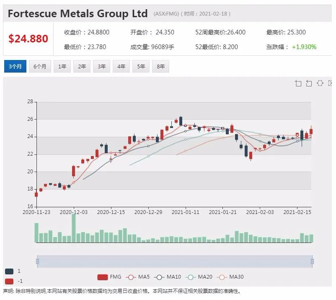Click the 最低价:23.780 value
The width and height of the screenshot is (336, 300).
(85, 47)
